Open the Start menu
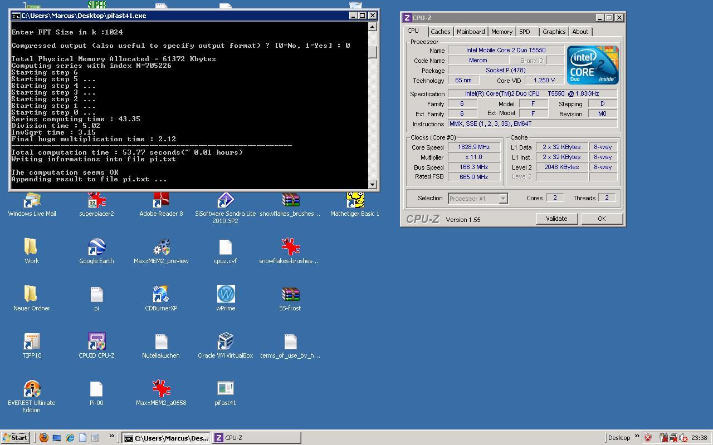This screenshot has height=445, width=713. pyautogui.click(x=15, y=438)
